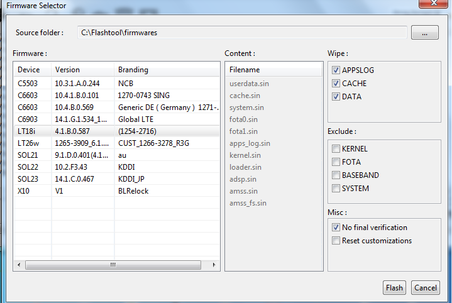452x303 pixels.
Task: Enable Reset customizations option
Action: (x=336, y=241)
